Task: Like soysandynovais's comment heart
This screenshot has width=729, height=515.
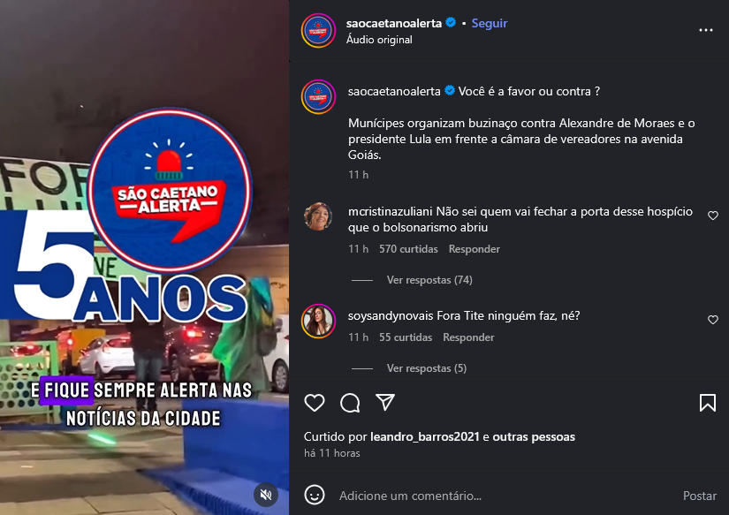Action: pos(713,319)
